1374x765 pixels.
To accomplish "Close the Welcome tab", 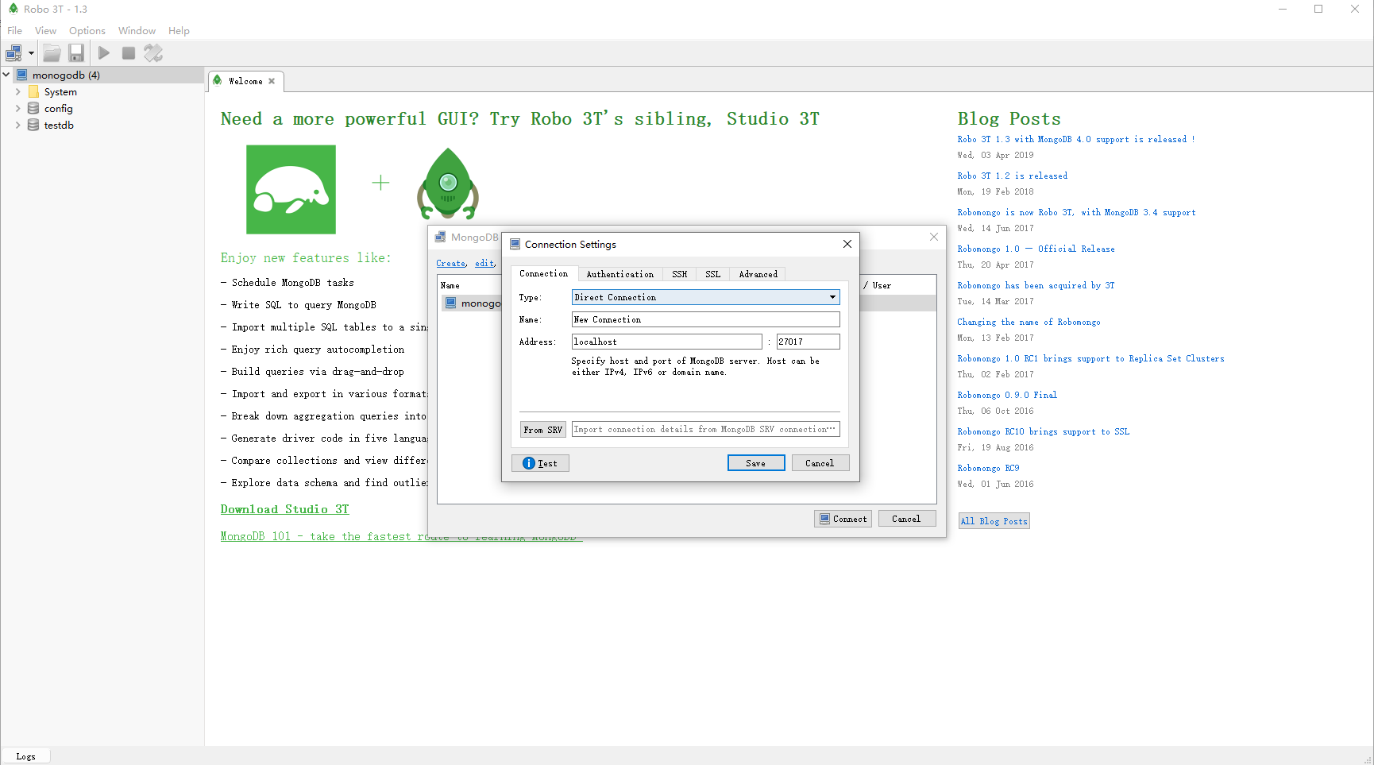I will pyautogui.click(x=272, y=81).
